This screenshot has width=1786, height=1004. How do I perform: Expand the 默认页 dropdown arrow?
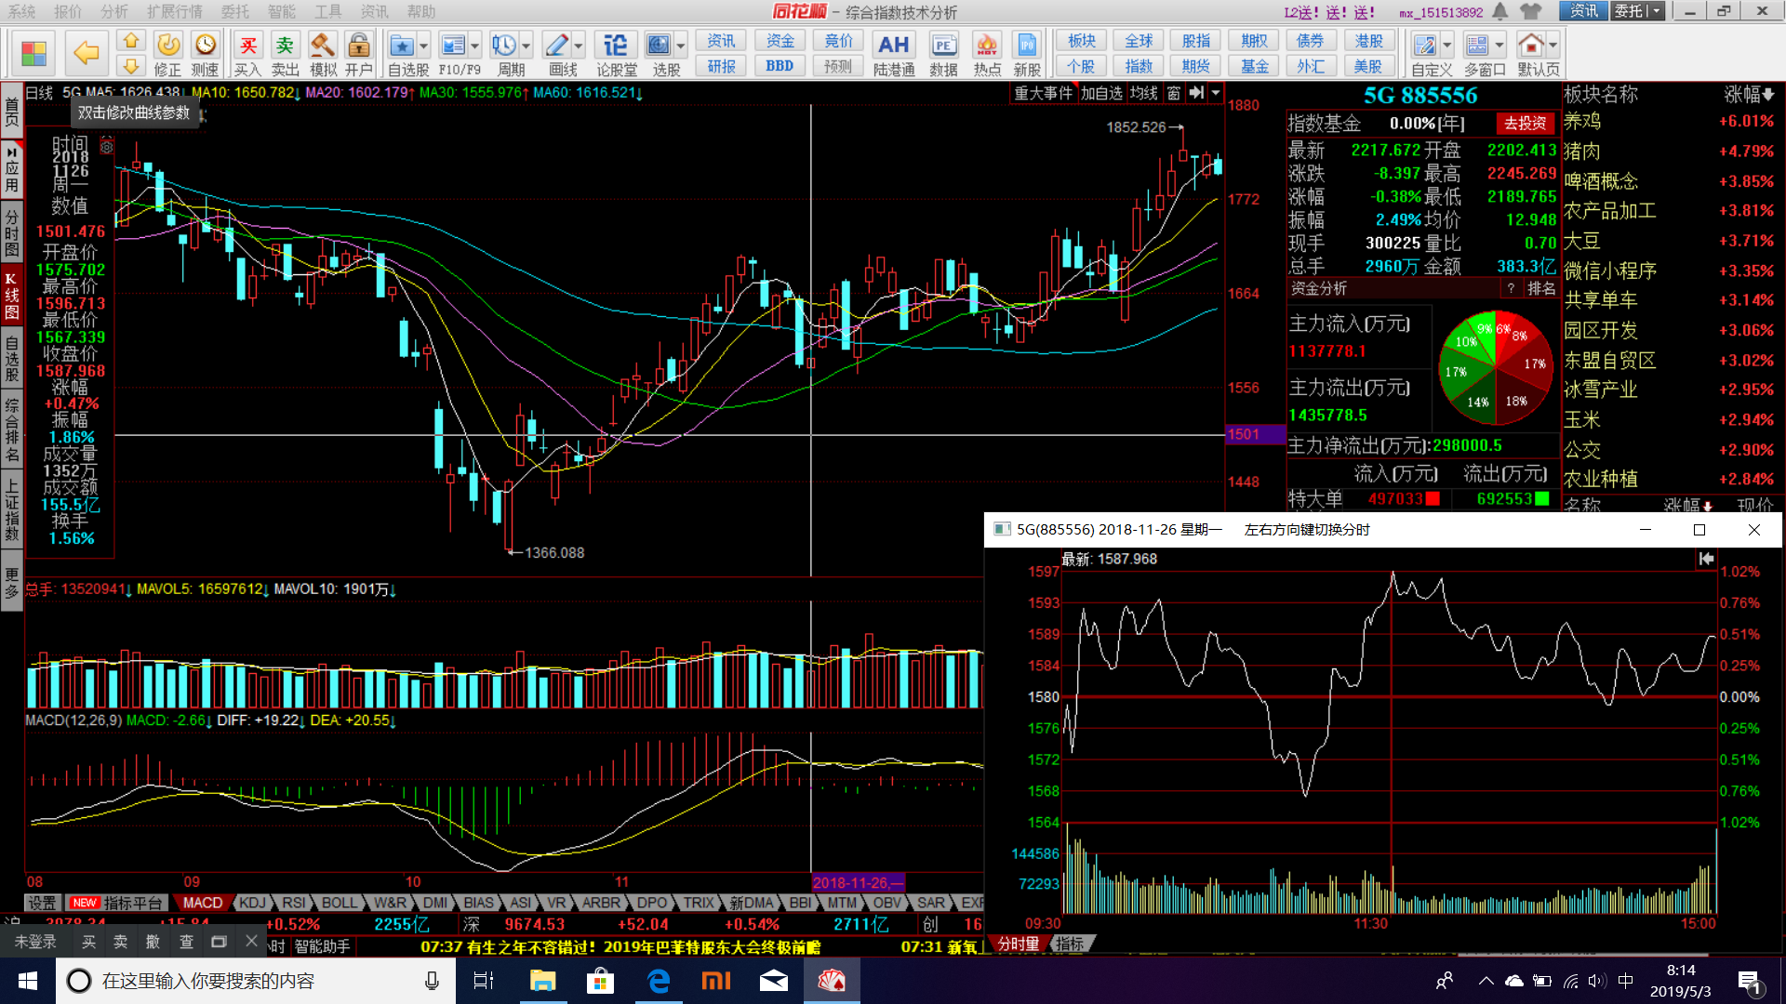click(x=1553, y=45)
